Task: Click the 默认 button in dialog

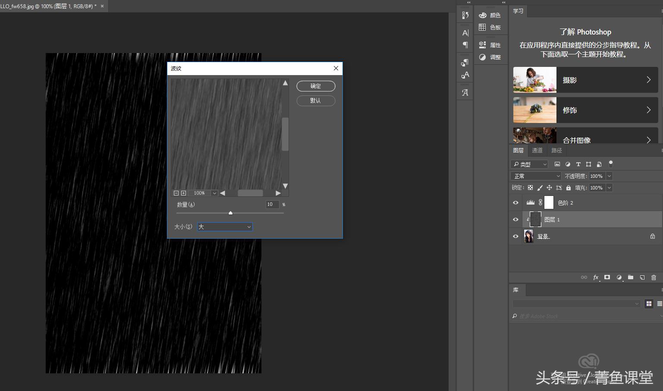Action: (x=316, y=101)
